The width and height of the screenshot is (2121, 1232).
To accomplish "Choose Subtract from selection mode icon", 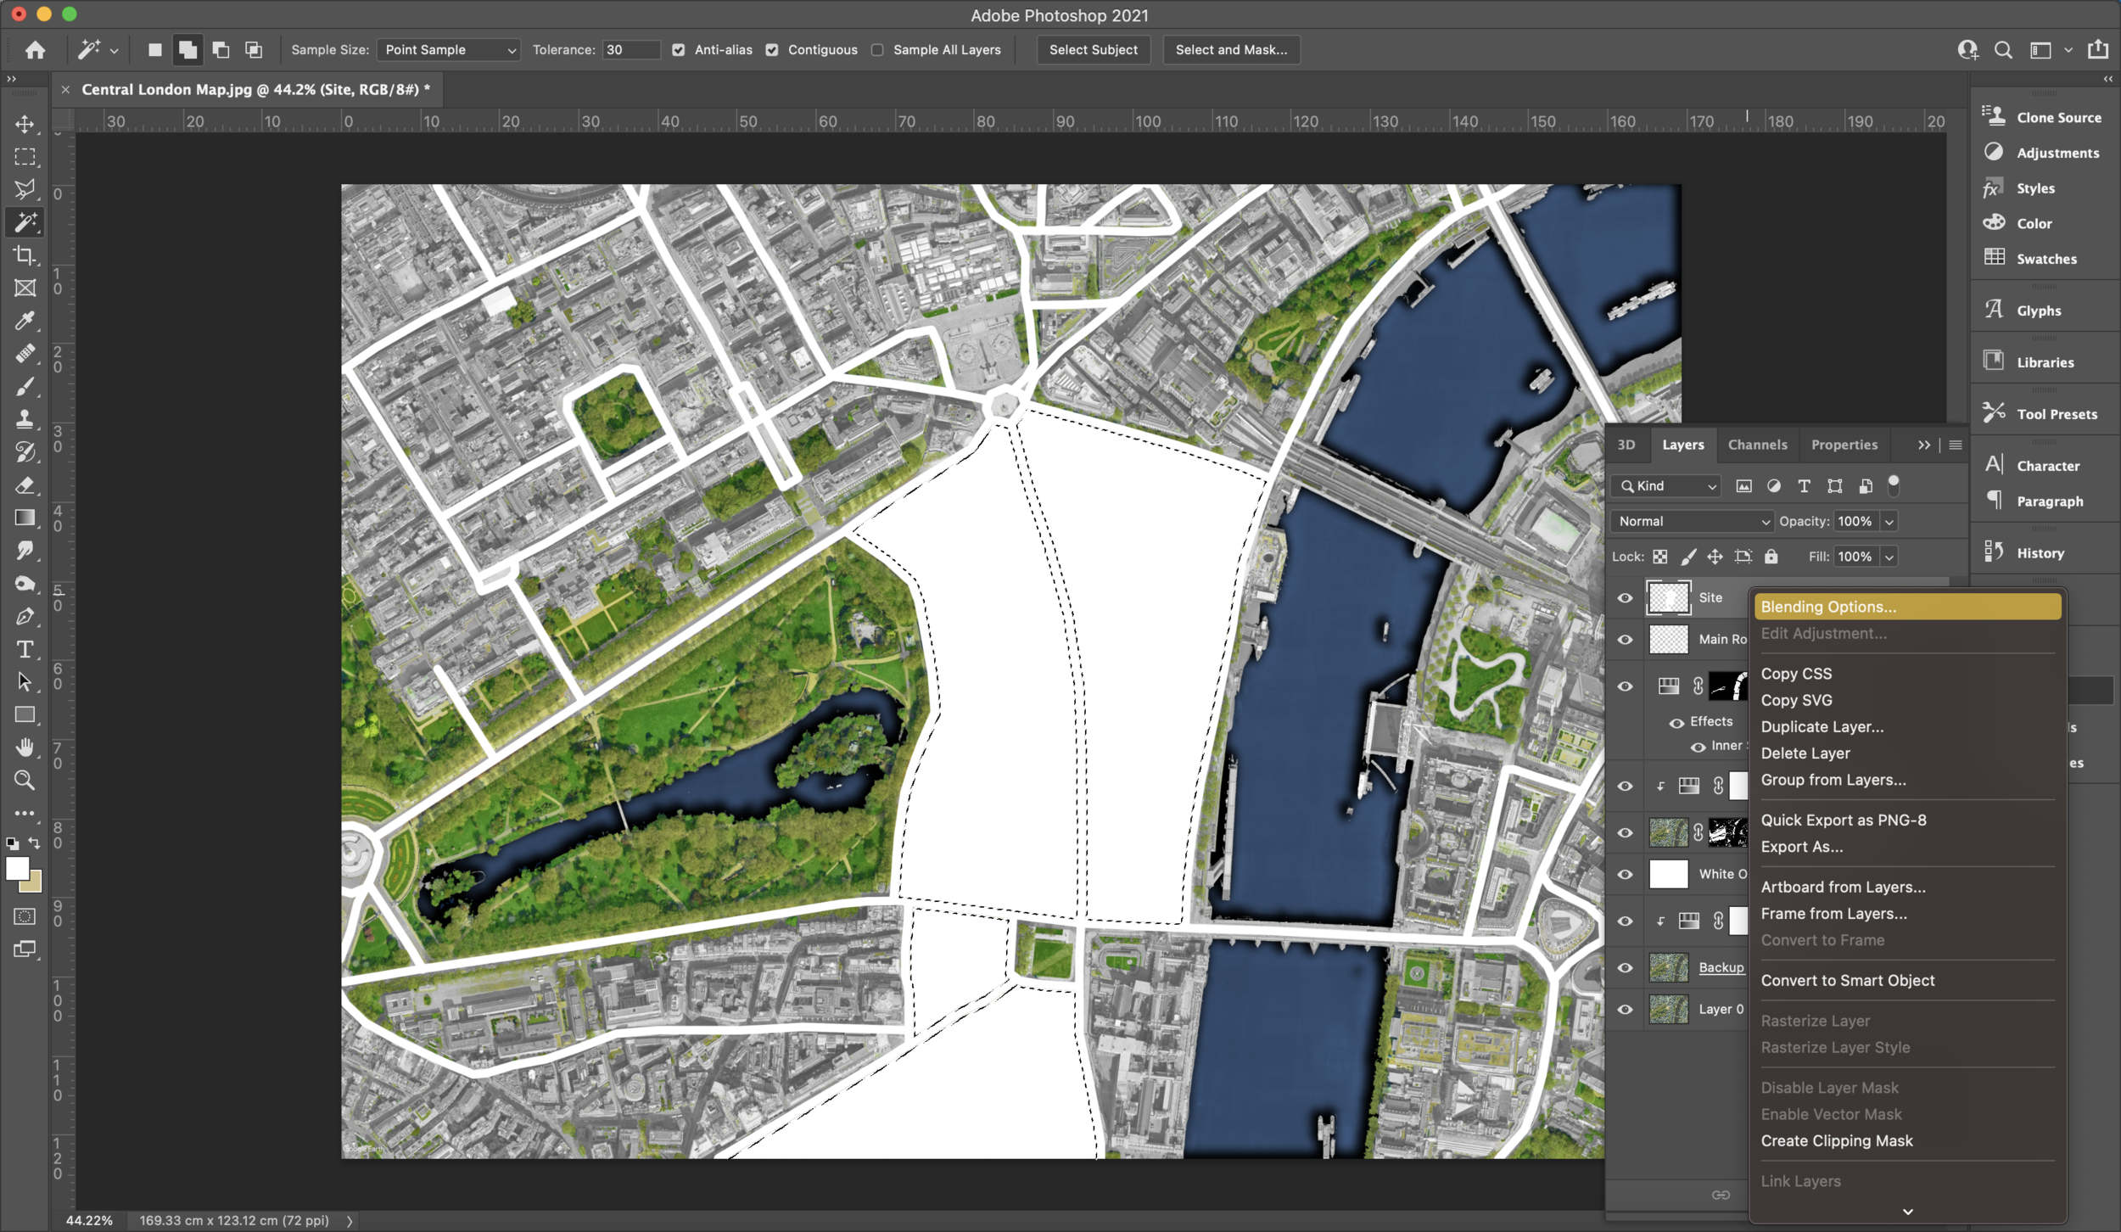I will (x=221, y=50).
